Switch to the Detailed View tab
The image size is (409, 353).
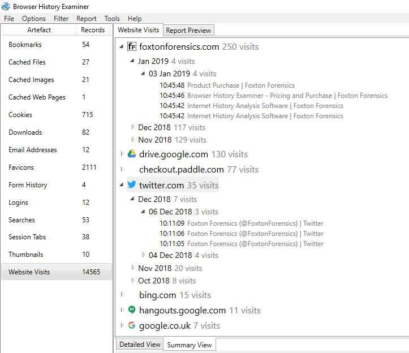pos(140,345)
